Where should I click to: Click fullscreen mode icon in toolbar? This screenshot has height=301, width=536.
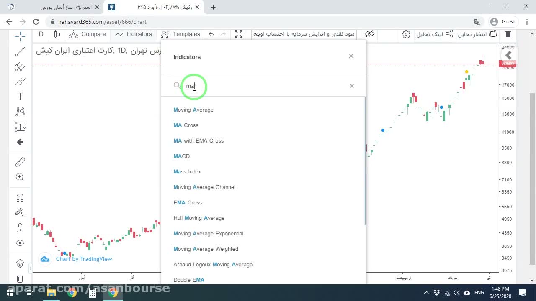click(x=239, y=34)
